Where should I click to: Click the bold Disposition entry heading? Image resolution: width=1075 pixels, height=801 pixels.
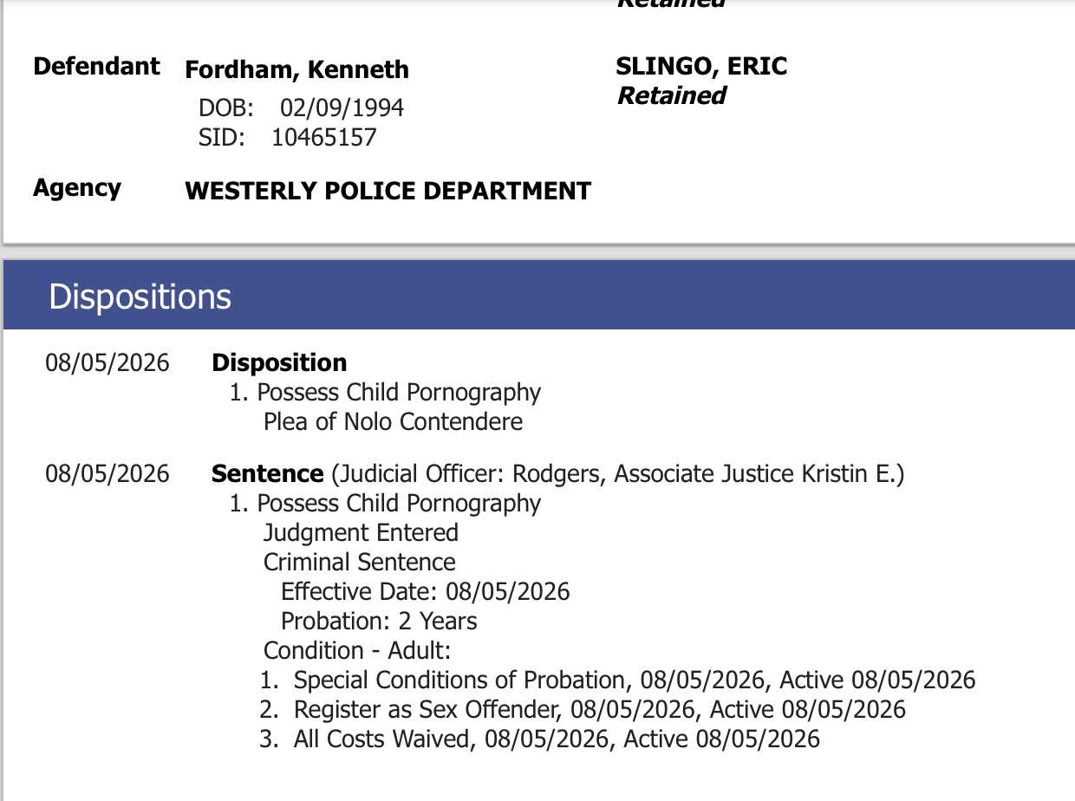tap(279, 362)
